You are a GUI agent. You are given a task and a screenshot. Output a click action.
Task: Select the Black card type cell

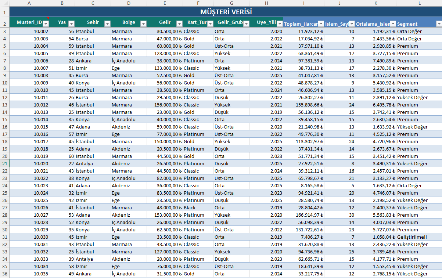pyautogui.click(x=198, y=207)
